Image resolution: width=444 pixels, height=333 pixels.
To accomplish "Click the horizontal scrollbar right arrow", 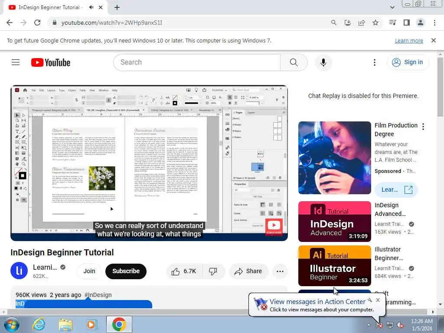I will [x=433, y=312].
